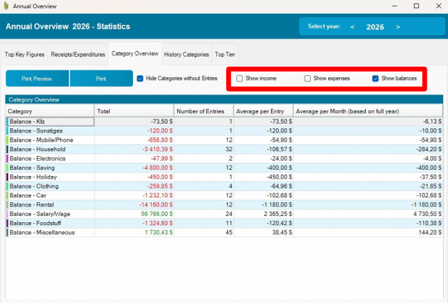Switch to the Top Ten tab

click(x=225, y=54)
